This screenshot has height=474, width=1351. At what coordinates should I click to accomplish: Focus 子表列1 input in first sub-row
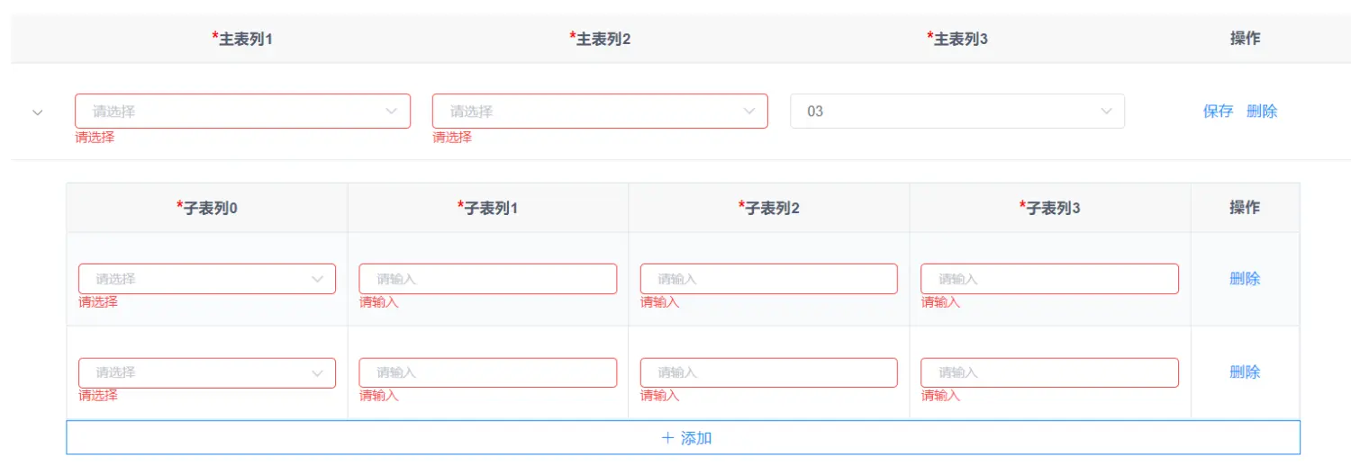pos(487,279)
